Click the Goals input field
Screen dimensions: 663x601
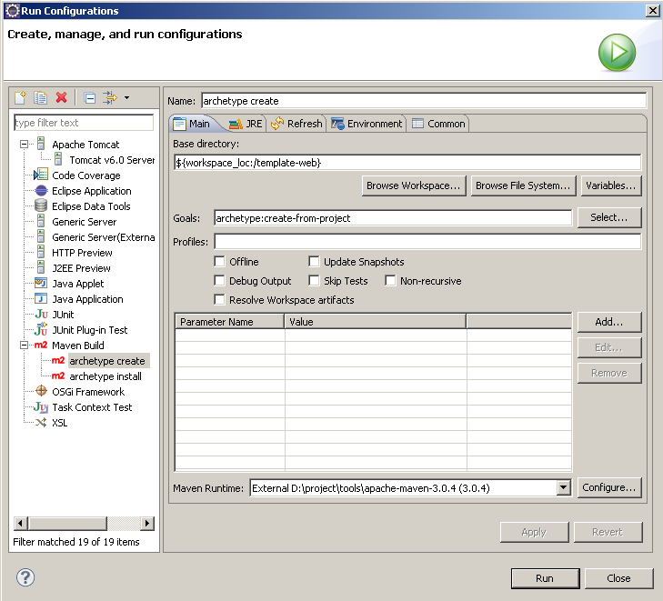pos(393,218)
